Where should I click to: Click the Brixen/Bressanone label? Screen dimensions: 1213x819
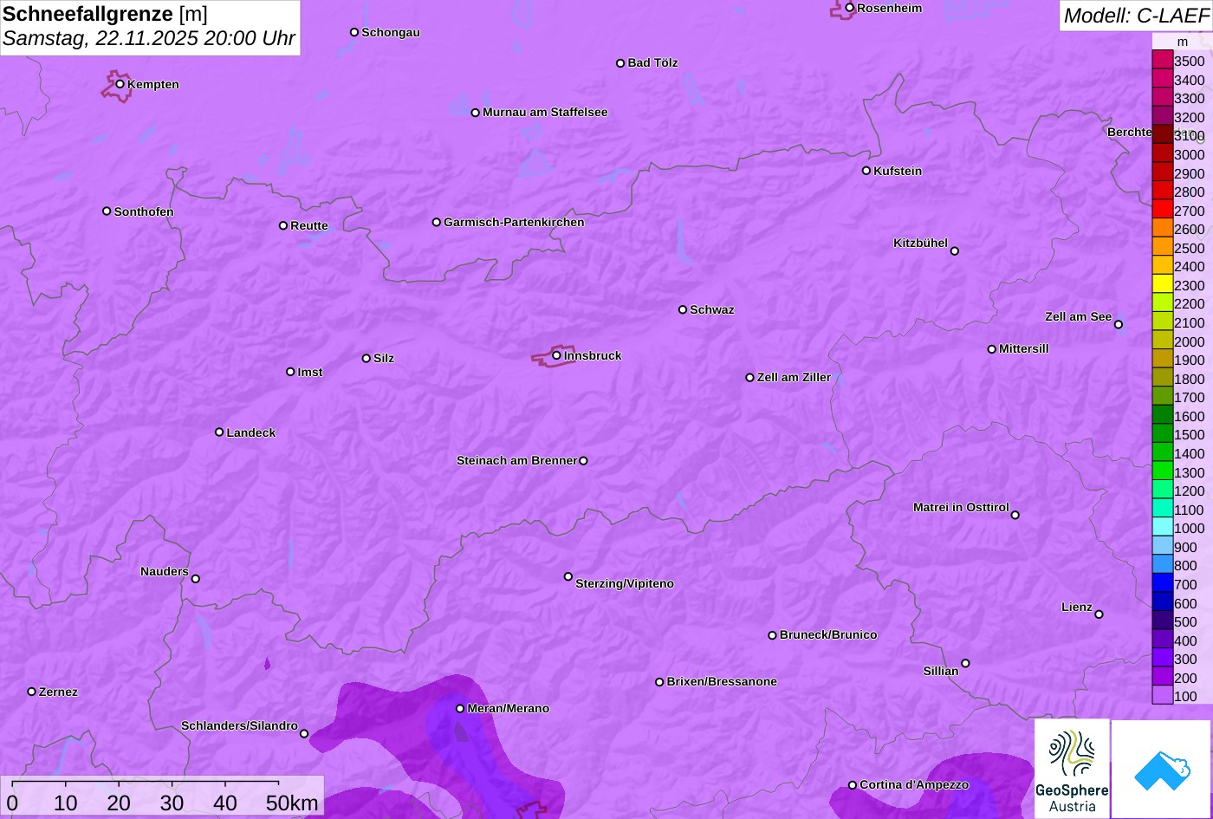722,681
